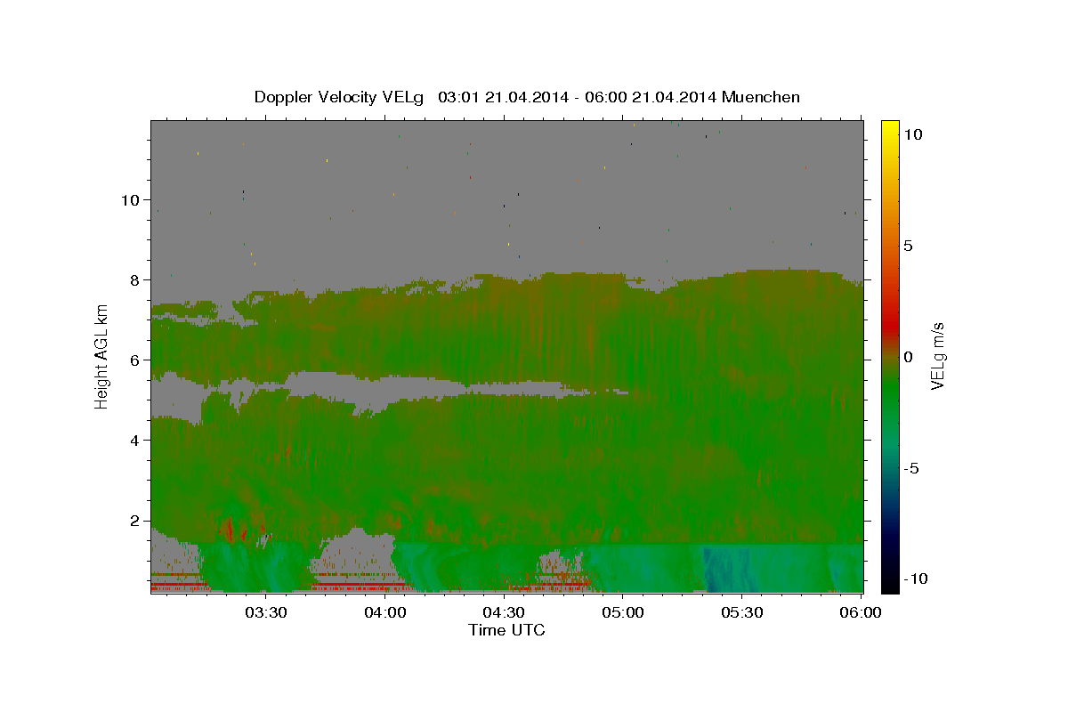
Task: Click the 'Height AGL km' axis label
Action: click(x=101, y=357)
